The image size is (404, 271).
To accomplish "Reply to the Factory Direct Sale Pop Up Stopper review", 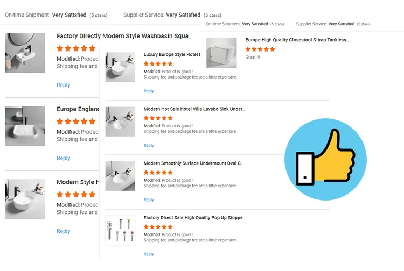I will tap(149, 254).
